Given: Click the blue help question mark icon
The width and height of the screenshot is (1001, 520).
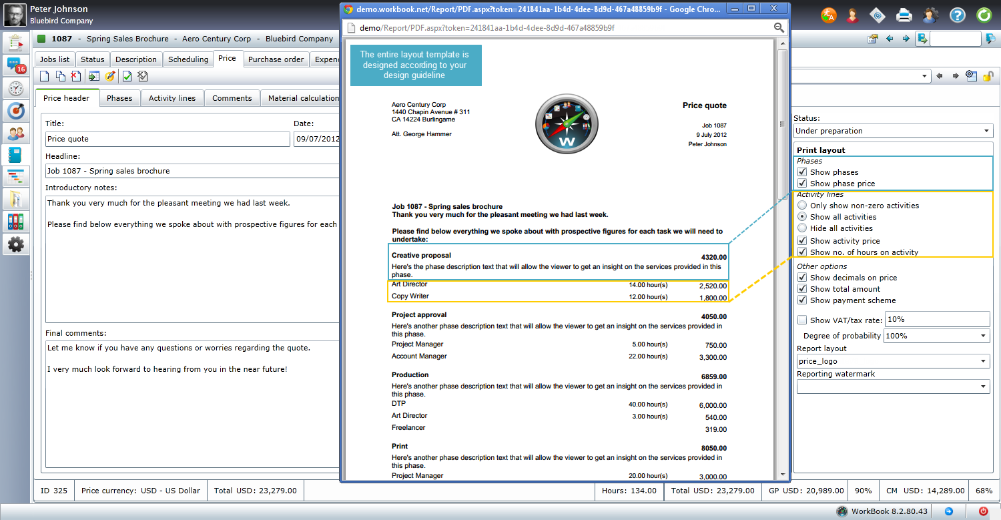Looking at the screenshot, I should click(x=958, y=15).
